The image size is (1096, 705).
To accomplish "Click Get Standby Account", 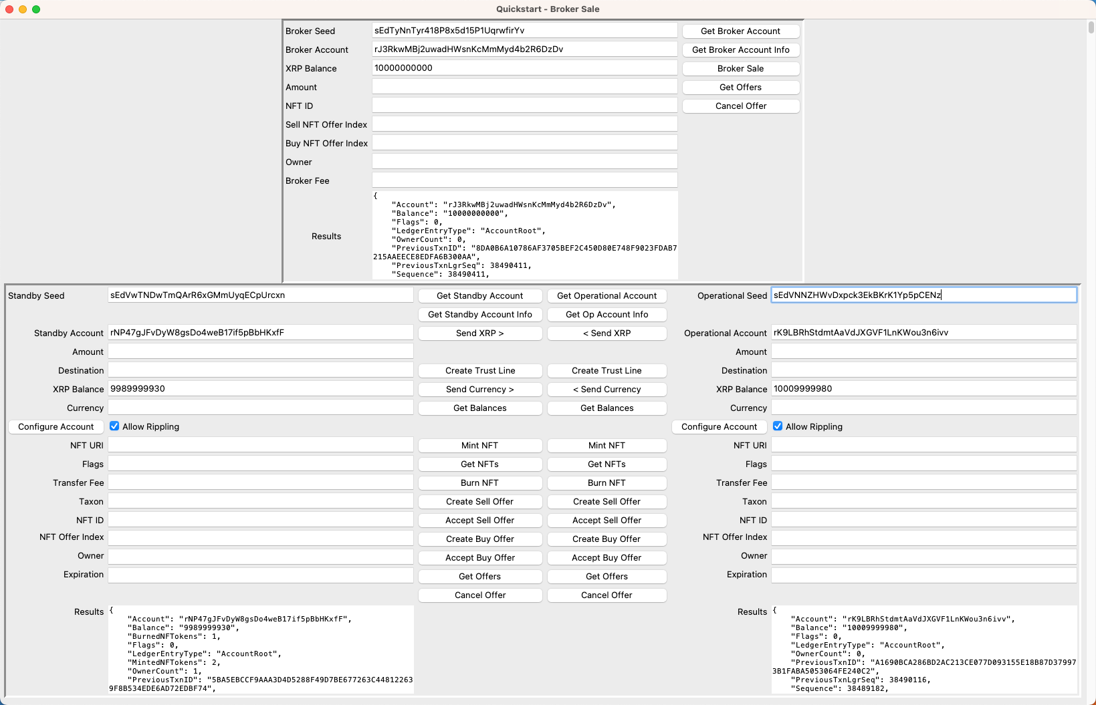I will tap(479, 295).
